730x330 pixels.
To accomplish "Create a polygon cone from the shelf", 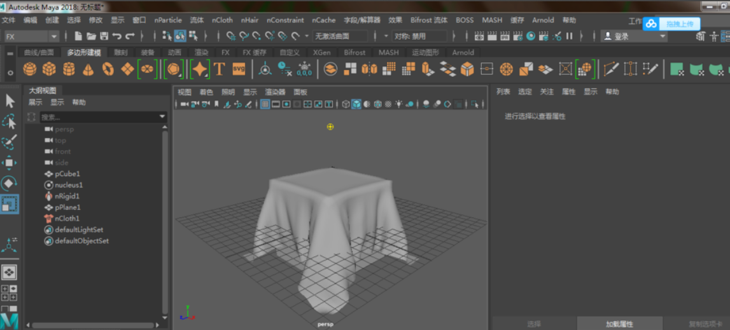I will pyautogui.click(x=88, y=69).
